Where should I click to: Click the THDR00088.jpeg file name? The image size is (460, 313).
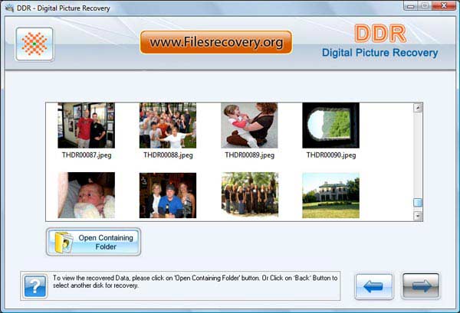click(168, 155)
